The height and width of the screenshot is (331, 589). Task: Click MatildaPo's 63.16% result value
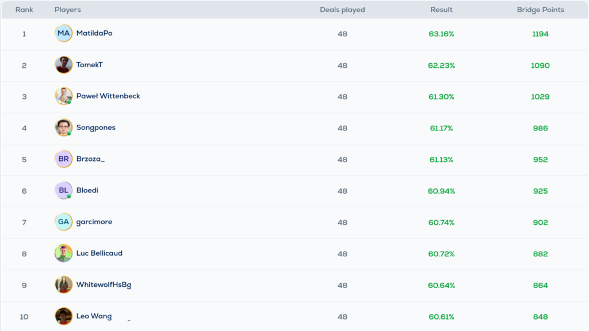pos(441,34)
